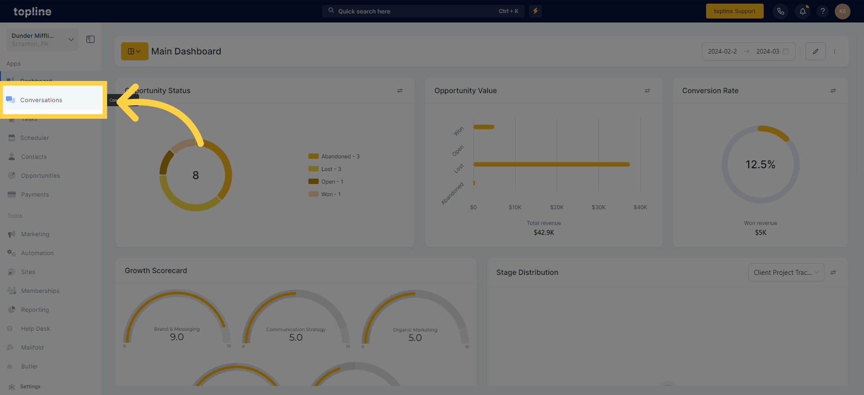864x395 pixels.
Task: Open Opportunity Status widget filter settings
Action: [x=400, y=91]
